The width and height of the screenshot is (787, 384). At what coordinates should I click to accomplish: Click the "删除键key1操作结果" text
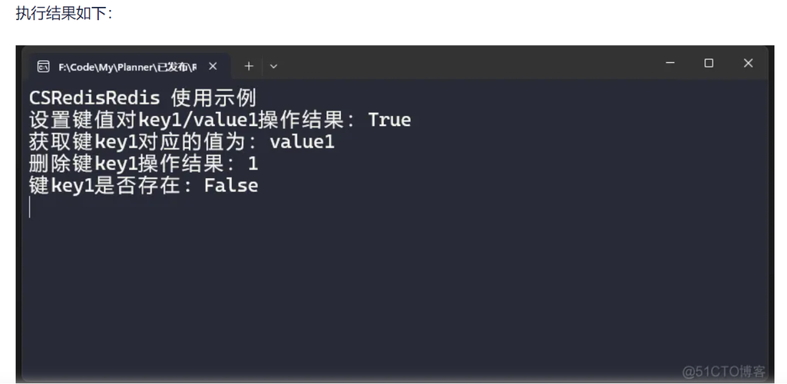click(x=127, y=164)
